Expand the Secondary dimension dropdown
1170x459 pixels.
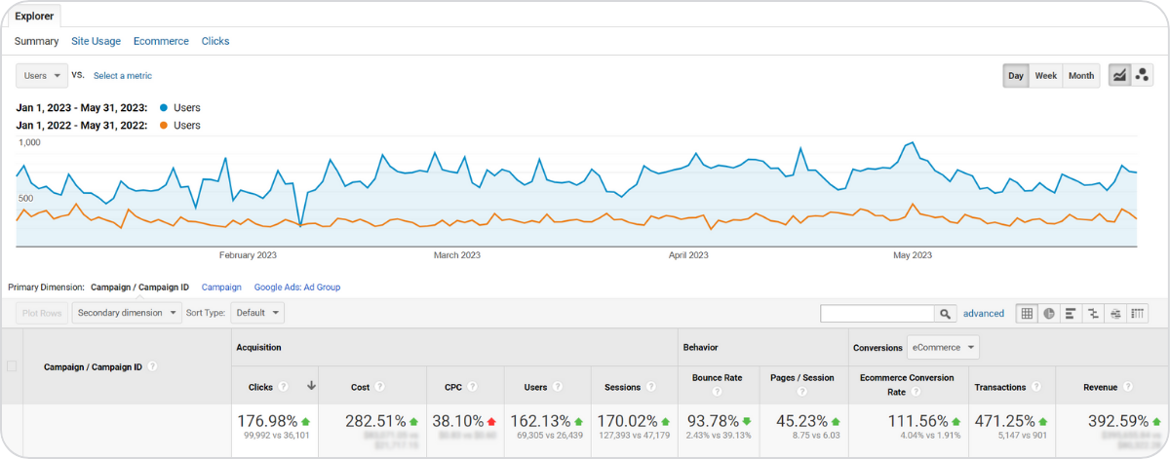click(128, 313)
